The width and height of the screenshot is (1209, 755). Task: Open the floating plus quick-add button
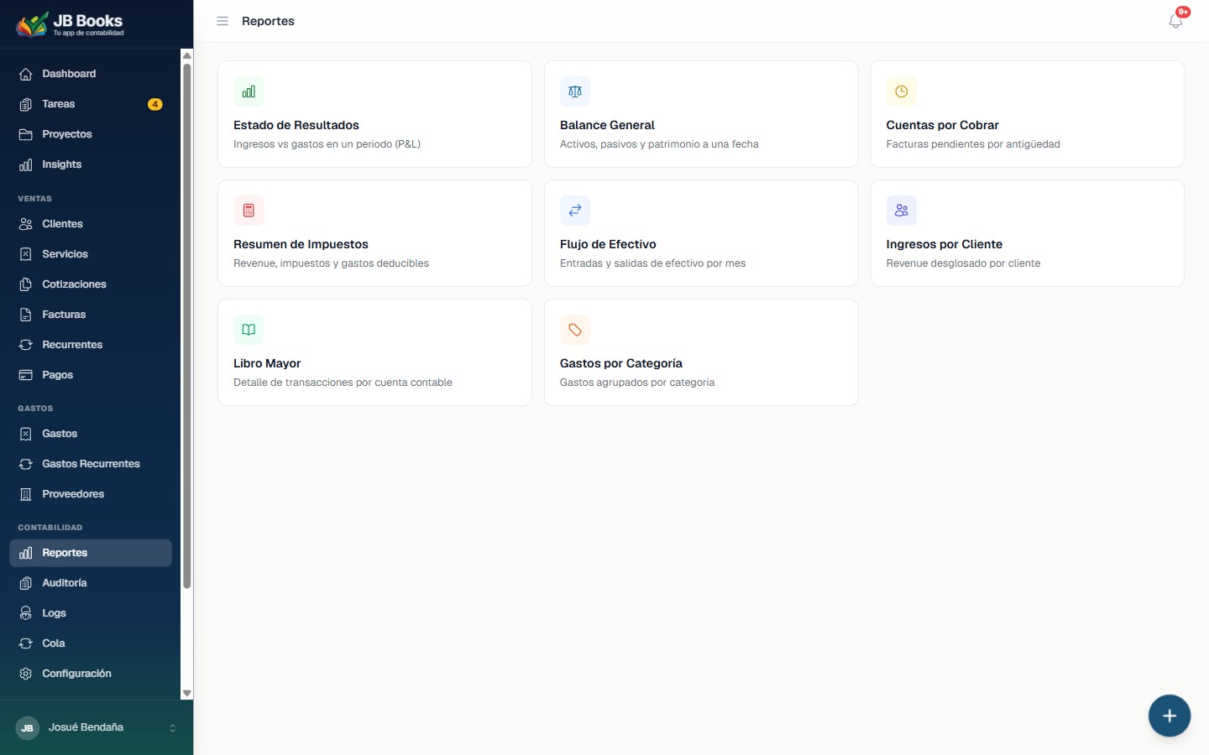[1170, 716]
